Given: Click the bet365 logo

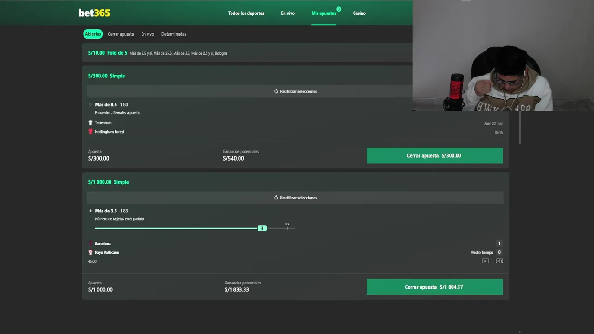Looking at the screenshot, I should pyautogui.click(x=94, y=13).
